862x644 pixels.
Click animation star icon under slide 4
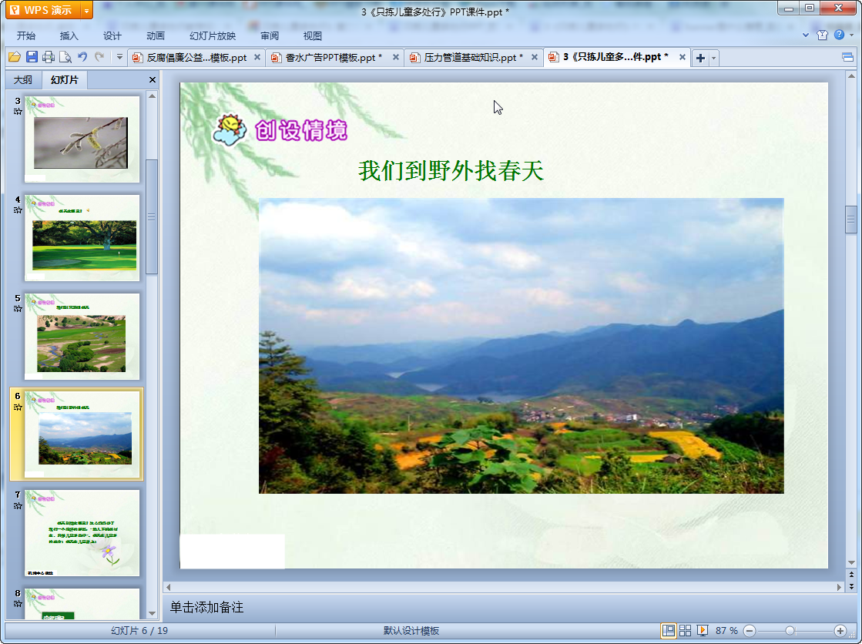[18, 210]
